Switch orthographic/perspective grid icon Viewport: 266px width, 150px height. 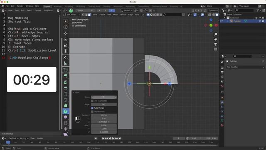tap(215, 49)
